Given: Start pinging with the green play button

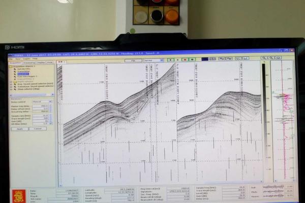Looking at the screenshot, I should click(x=171, y=60).
